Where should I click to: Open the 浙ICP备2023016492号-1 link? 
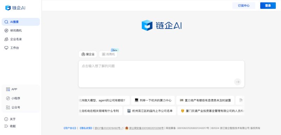coord(109,128)
